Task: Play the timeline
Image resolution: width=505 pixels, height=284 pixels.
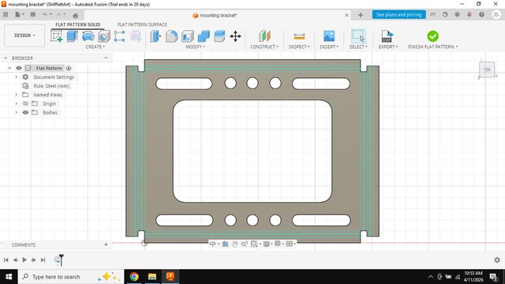Action: (x=24, y=260)
